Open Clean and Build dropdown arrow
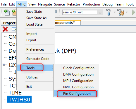Viewport: 136px width, 109px height. coord(127,12)
